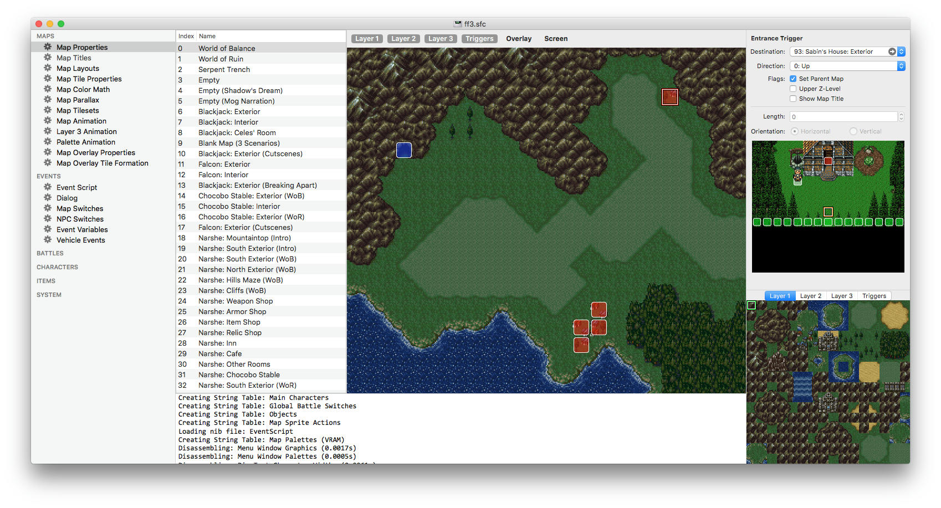Screen dimensions: 941x508
Task: Open the Destination dropdown
Action: 901,52
